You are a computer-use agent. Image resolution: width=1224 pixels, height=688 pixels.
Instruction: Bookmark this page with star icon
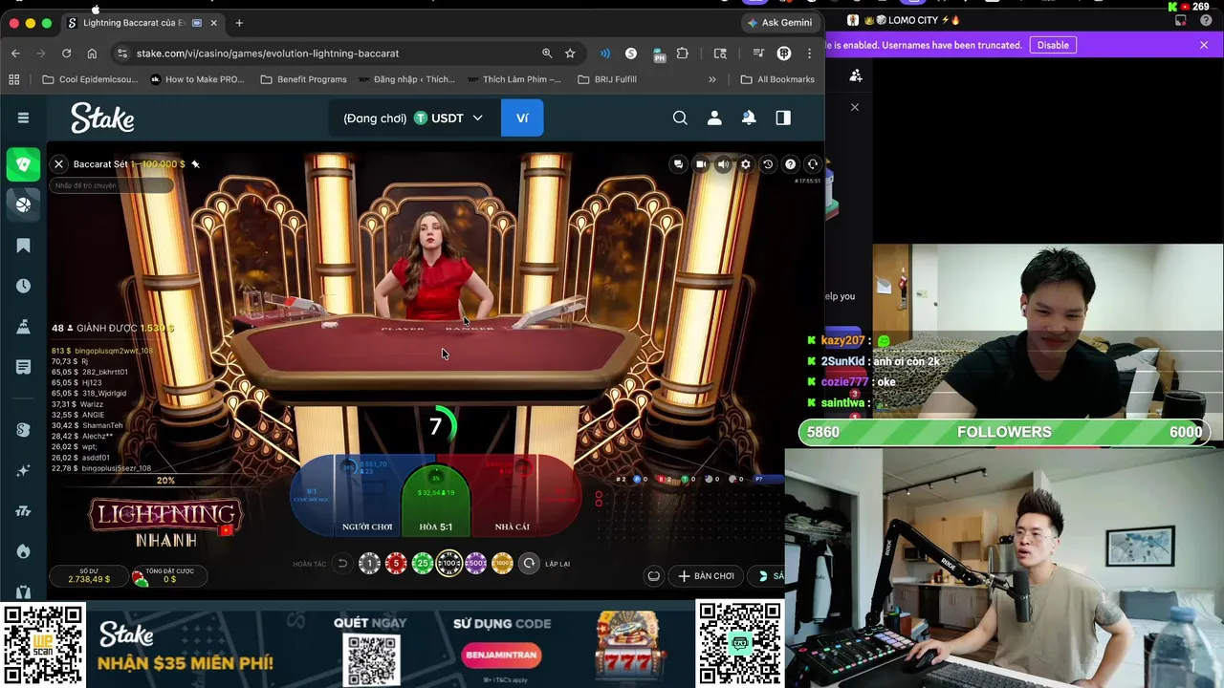[570, 54]
